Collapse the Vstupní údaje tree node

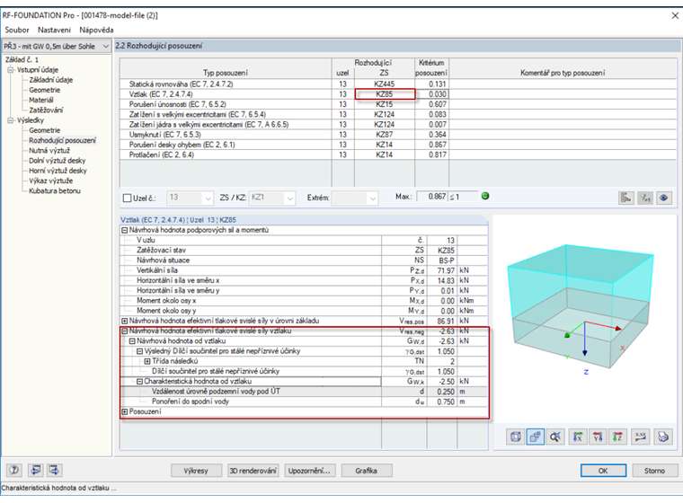(11, 70)
